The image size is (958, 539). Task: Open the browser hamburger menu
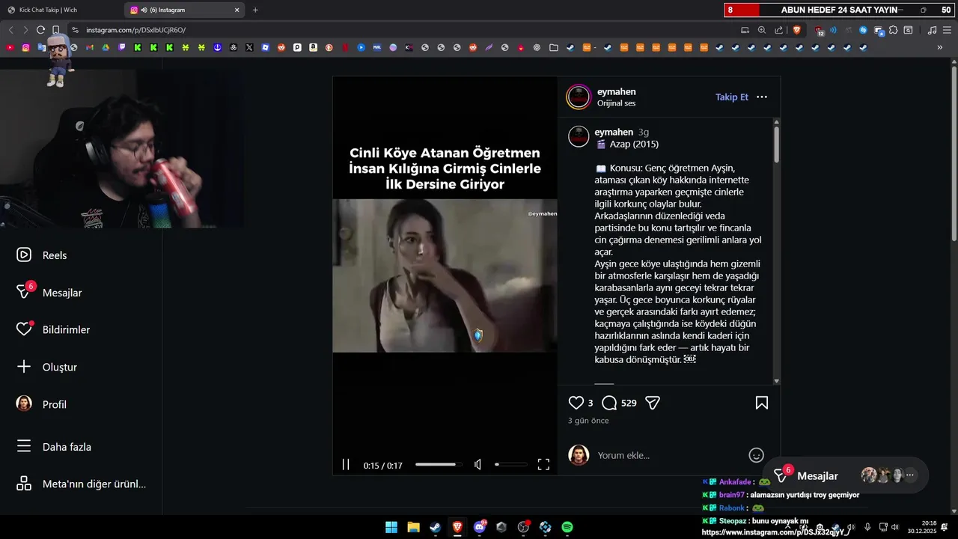coord(947,30)
